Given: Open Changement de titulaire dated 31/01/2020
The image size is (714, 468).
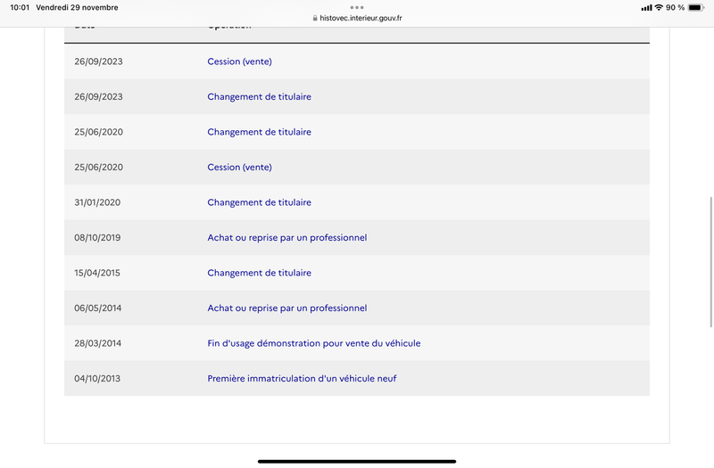Looking at the screenshot, I should [x=259, y=202].
